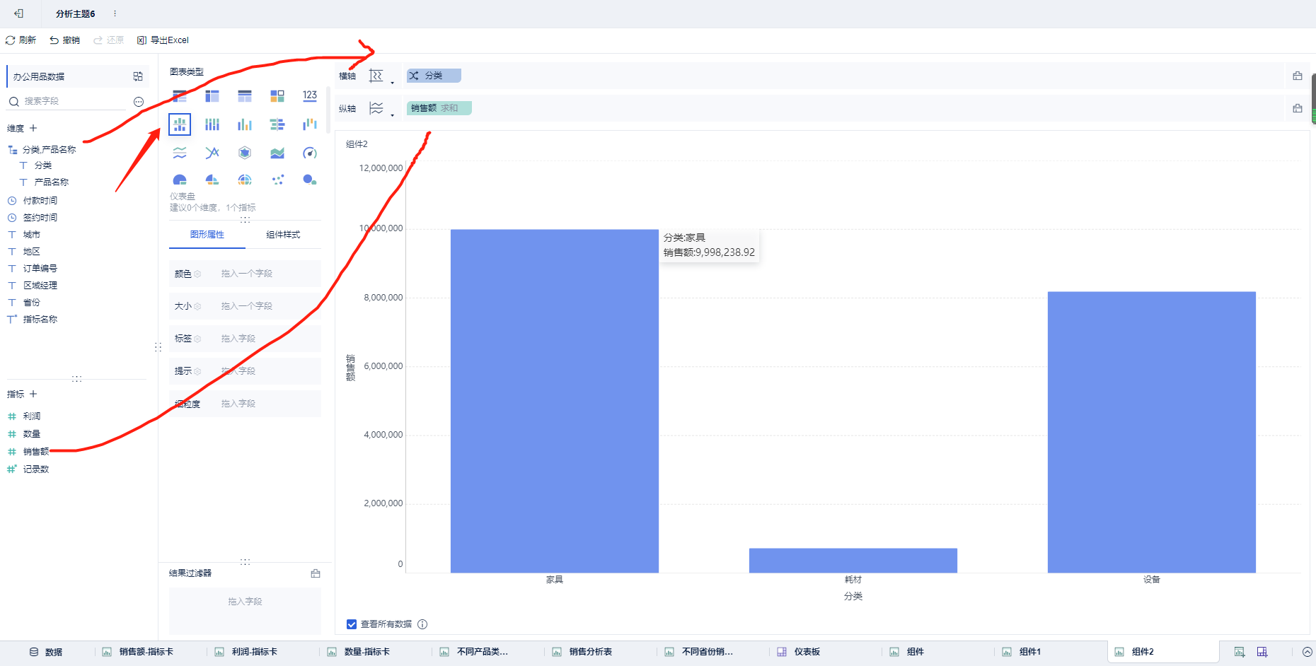The height and width of the screenshot is (666, 1316).
Task: Open the field options menu beside search box
Action: point(139,102)
